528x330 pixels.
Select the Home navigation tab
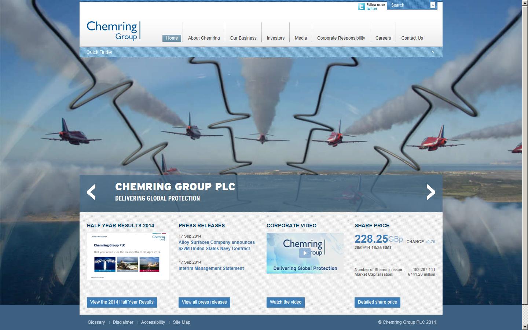pyautogui.click(x=172, y=38)
